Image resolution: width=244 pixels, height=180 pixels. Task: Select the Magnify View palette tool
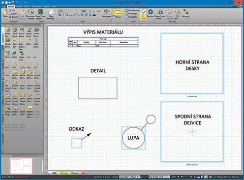coord(21,56)
